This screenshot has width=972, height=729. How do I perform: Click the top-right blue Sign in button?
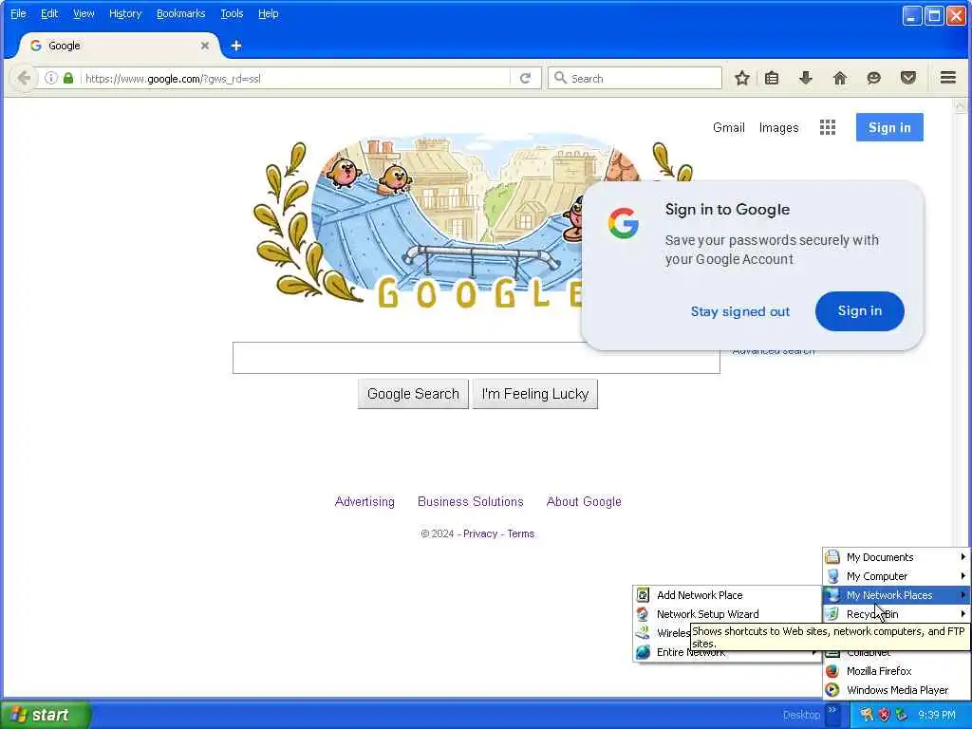(889, 127)
